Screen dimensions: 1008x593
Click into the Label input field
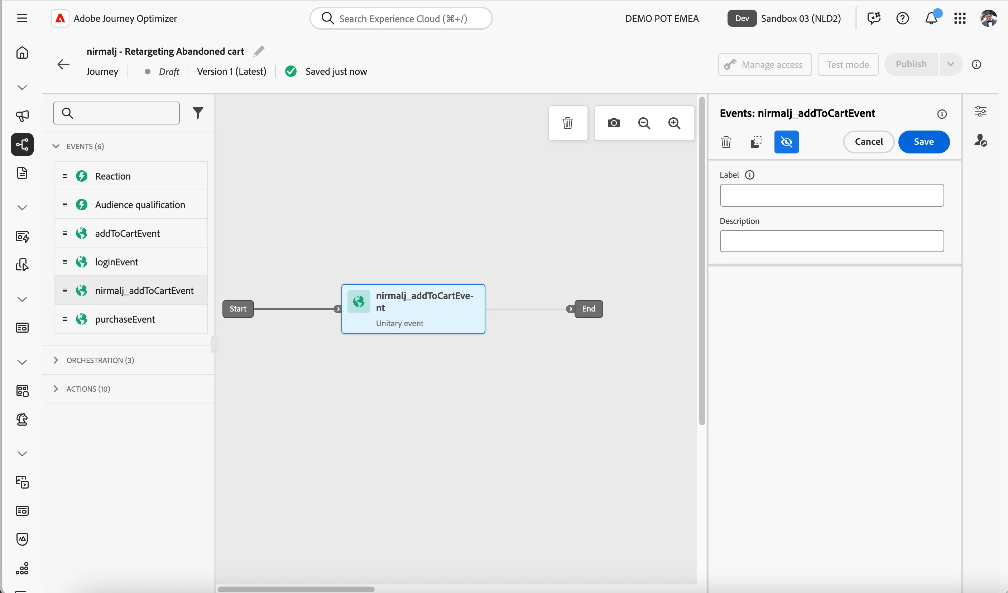pos(831,195)
